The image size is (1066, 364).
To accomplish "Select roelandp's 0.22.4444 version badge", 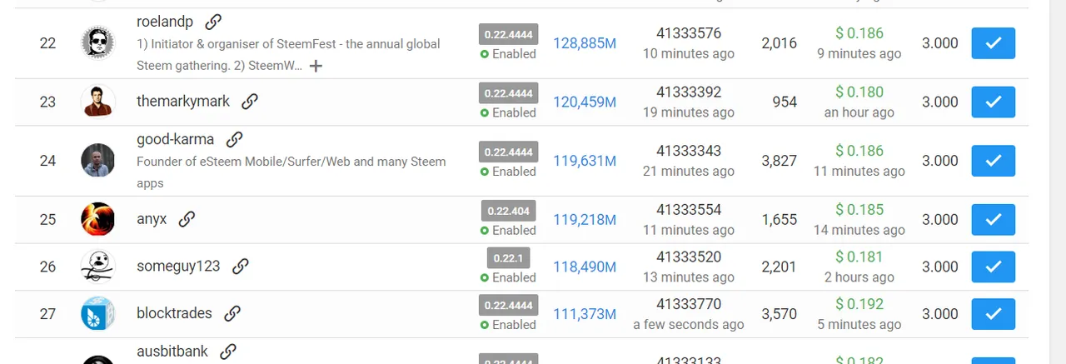I will [508, 34].
